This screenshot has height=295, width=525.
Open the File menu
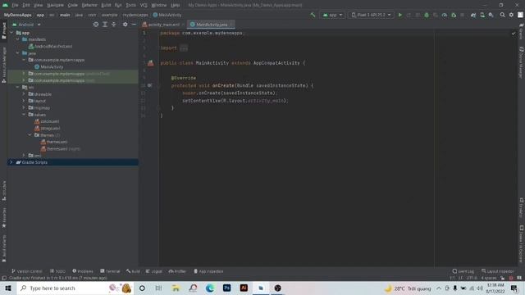15,5
